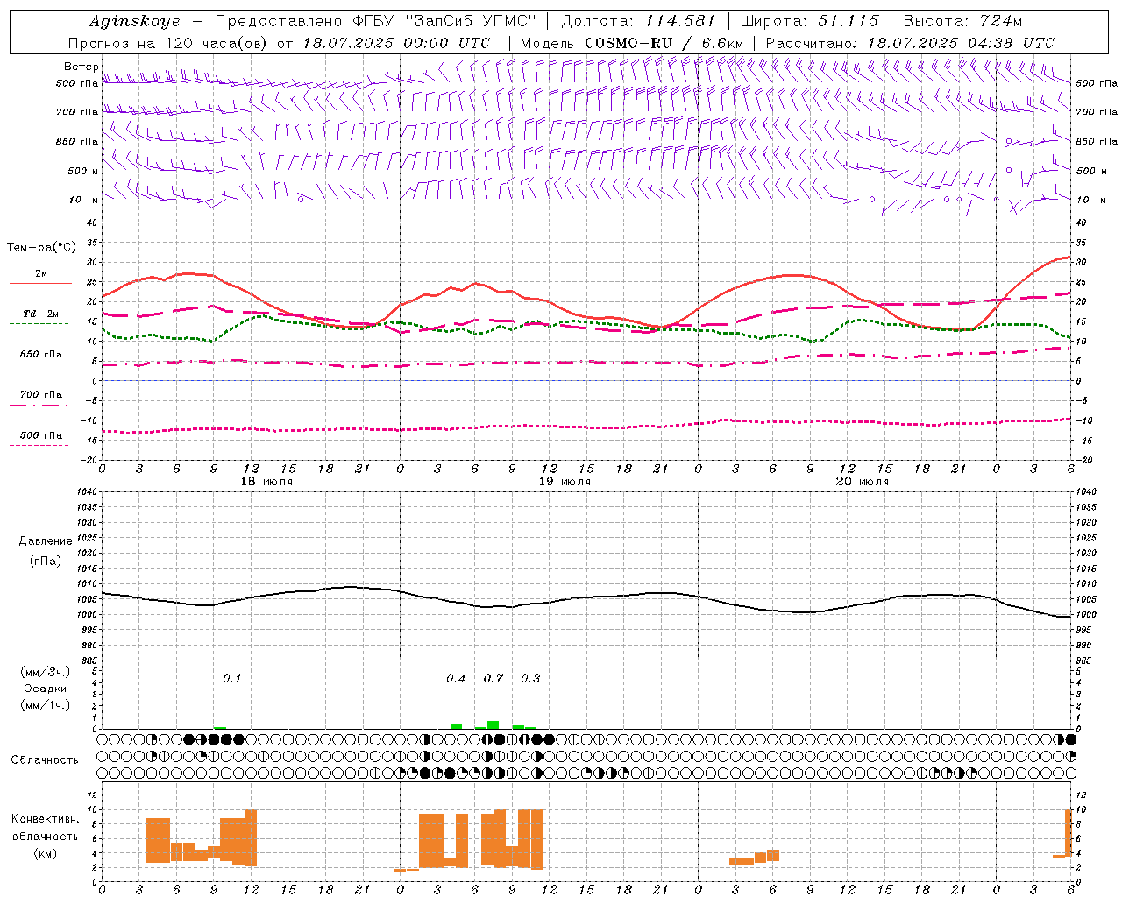
Task: Click the (мм/1ч.) precipitation unit label
Action: pos(46,706)
